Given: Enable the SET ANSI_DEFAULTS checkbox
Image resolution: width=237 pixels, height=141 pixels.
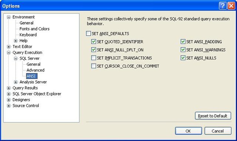Looking at the screenshot, I should click(x=89, y=33).
